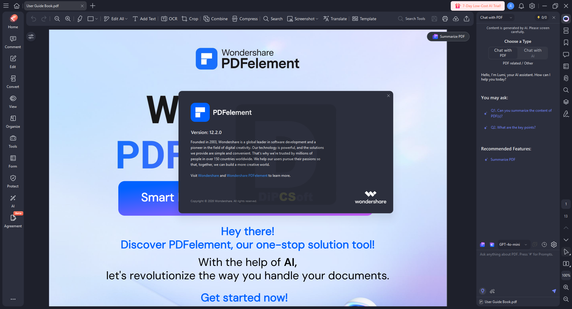The height and width of the screenshot is (309, 572).
Task: Toggle the lightbulb prompts icon in chat
Action: (483, 291)
